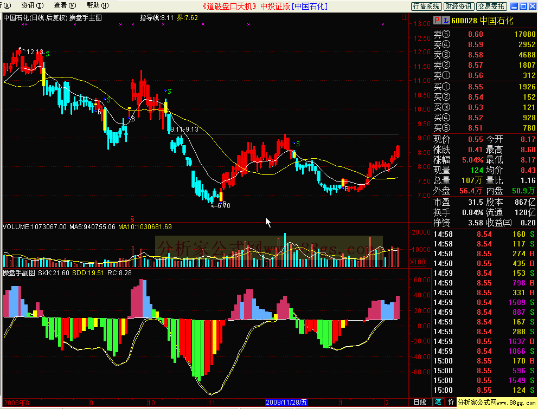Click the 指导线:8.11 indicator value
The image size is (538, 409).
pos(156,18)
